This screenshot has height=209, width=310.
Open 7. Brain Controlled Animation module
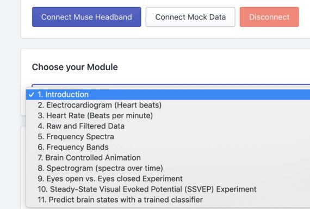(168, 157)
